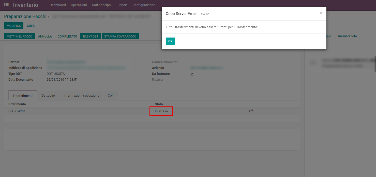Image resolution: width=376 pixels, height=177 pixels.
Task: Click OK in the error dialog
Action: click(x=170, y=41)
